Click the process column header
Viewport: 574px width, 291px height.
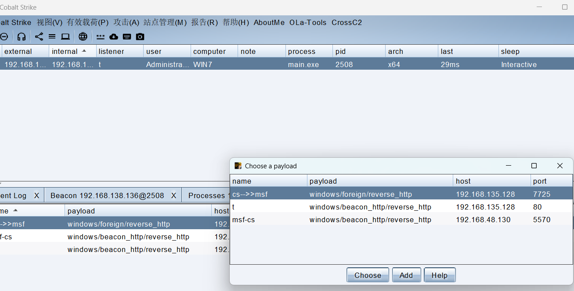click(309, 51)
